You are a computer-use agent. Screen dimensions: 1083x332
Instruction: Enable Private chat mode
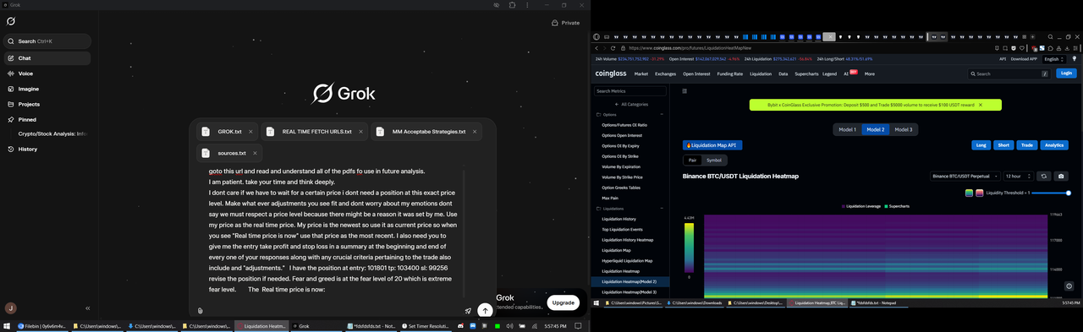(x=565, y=23)
